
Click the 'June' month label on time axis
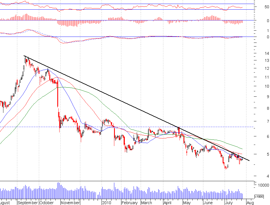[208, 203]
